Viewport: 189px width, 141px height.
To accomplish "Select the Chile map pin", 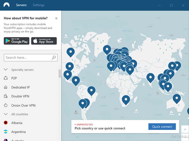I will pyautogui.click(x=83, y=104).
